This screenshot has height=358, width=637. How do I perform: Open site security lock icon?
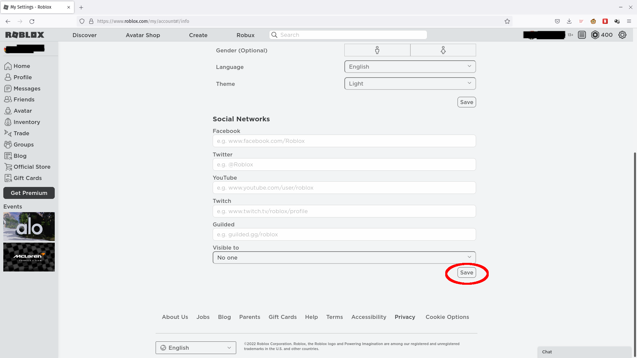91,21
